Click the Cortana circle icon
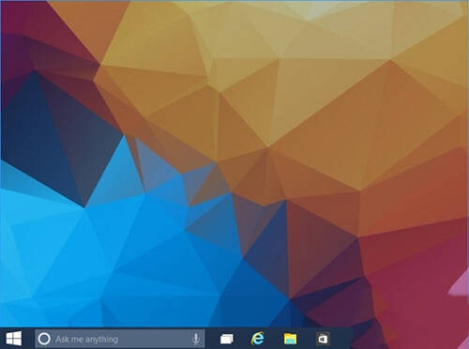The width and height of the screenshot is (469, 349). point(44,339)
